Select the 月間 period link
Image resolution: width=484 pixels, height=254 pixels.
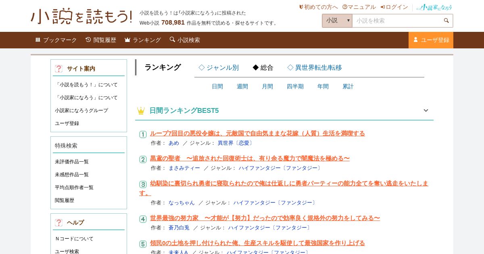click(267, 86)
